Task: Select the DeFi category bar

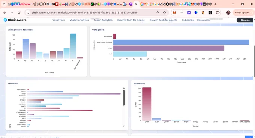Action: (x=130, y=54)
